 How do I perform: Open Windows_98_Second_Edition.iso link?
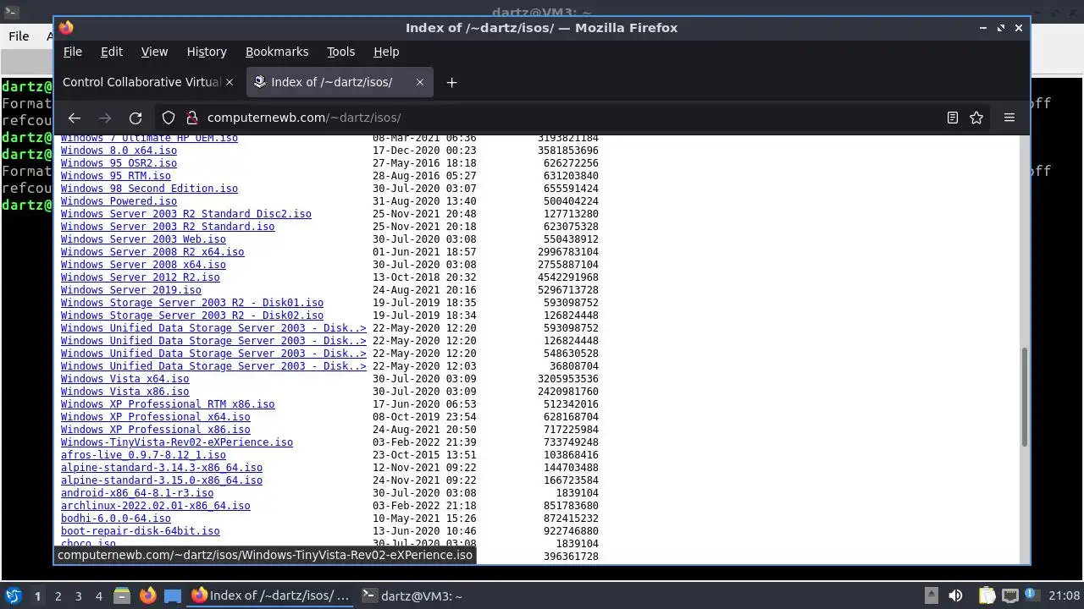click(149, 189)
